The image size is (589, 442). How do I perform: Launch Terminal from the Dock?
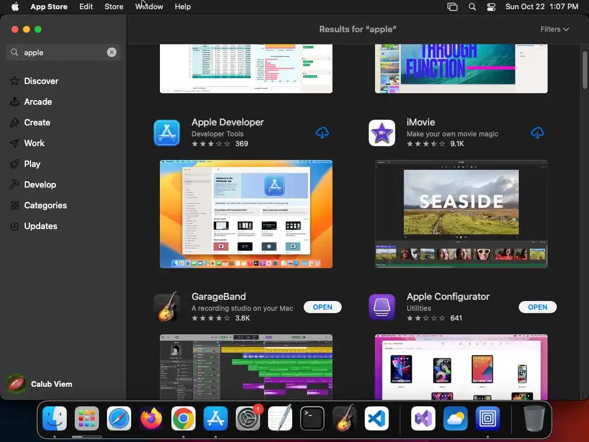pyautogui.click(x=312, y=418)
